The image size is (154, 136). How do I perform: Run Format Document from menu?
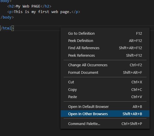105,73
